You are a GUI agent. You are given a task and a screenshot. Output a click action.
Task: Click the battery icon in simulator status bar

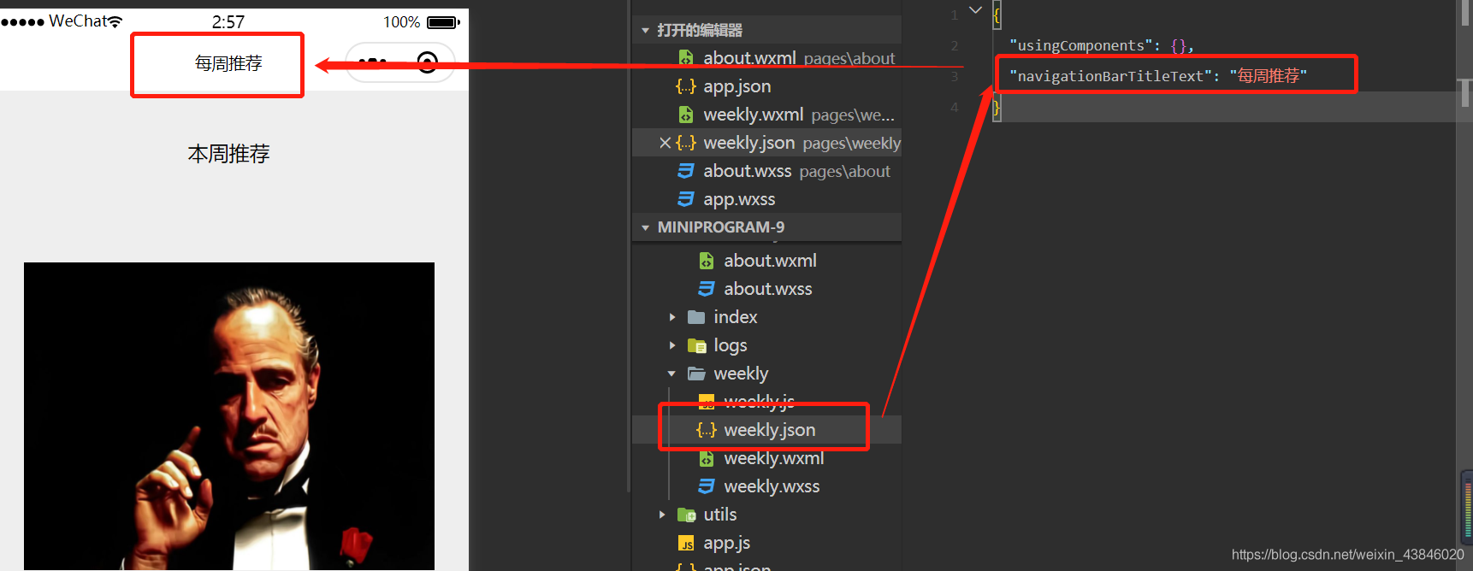(x=443, y=22)
